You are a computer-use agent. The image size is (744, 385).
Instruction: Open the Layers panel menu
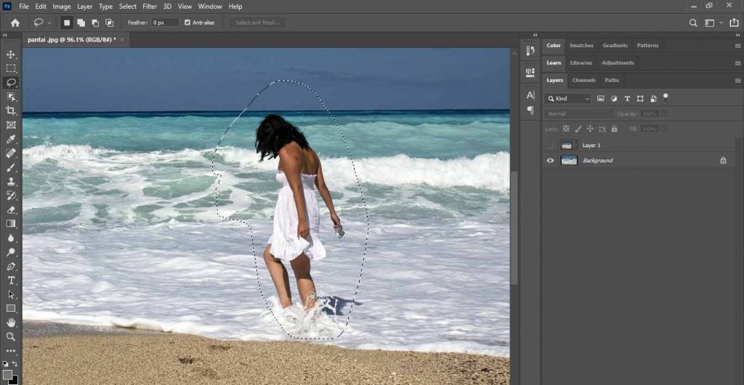(737, 80)
